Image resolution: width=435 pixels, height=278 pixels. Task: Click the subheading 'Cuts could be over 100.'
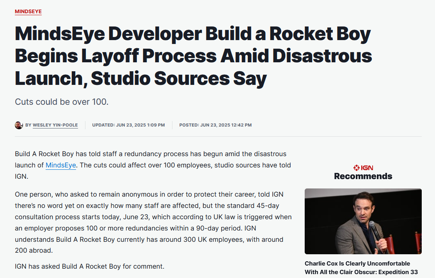click(62, 102)
